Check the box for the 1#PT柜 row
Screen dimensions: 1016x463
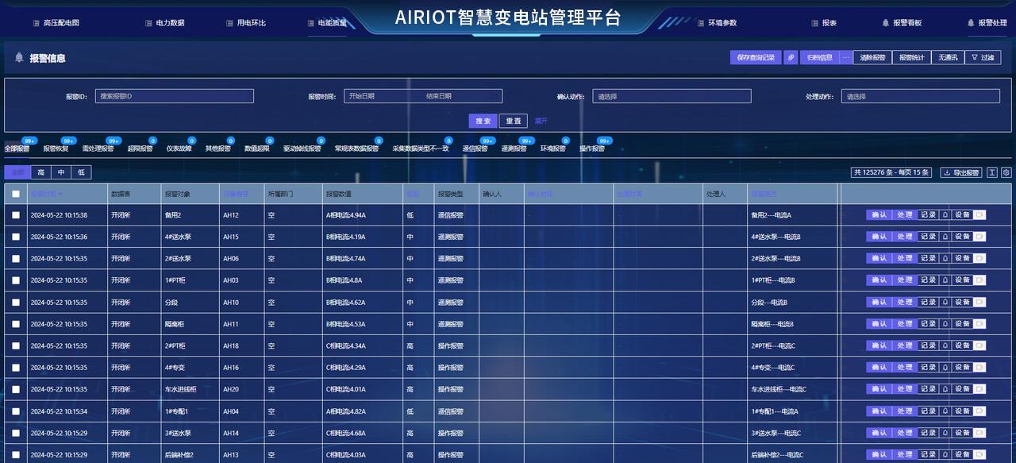[x=16, y=280]
